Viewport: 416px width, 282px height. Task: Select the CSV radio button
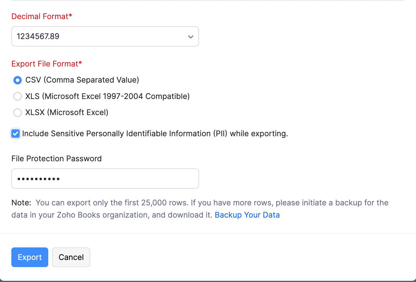pyautogui.click(x=18, y=80)
